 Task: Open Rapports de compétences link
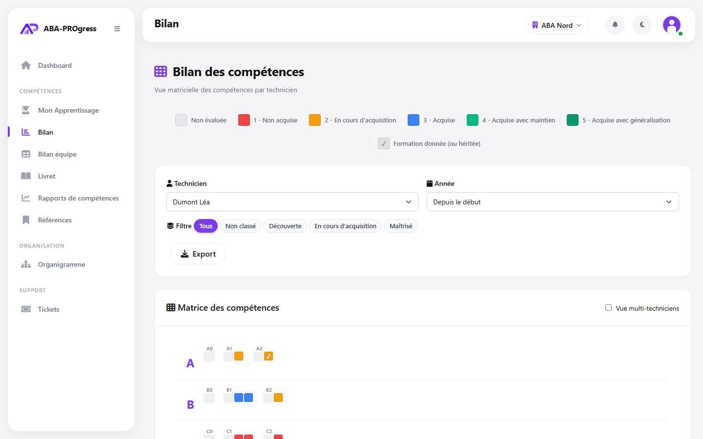pyautogui.click(x=79, y=198)
